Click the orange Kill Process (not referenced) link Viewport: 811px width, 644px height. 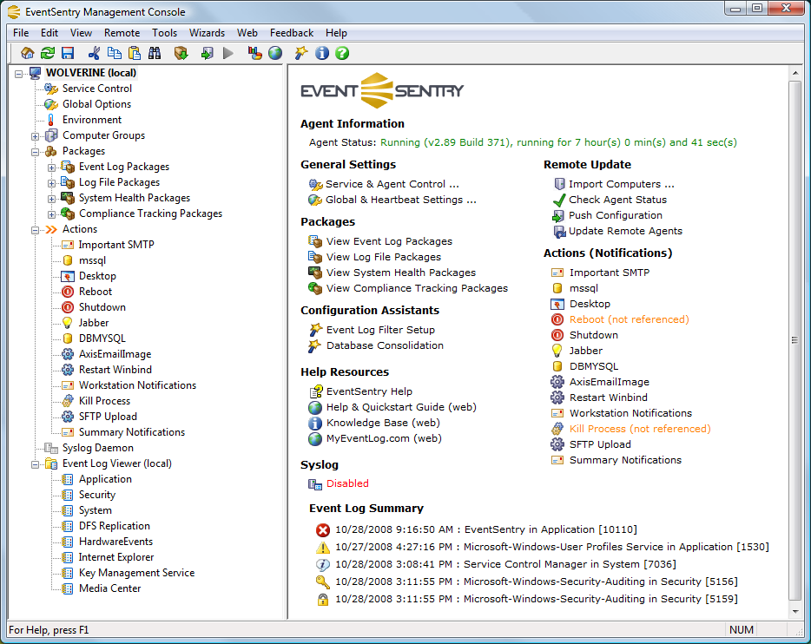(x=640, y=429)
